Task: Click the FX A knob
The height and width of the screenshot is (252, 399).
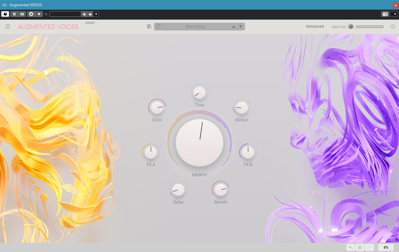Action: pos(151,152)
